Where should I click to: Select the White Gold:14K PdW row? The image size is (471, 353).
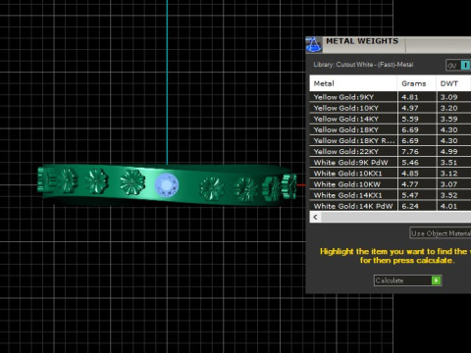[x=391, y=206]
